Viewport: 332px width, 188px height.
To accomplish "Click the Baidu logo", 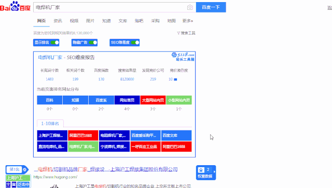I will (x=15, y=6).
